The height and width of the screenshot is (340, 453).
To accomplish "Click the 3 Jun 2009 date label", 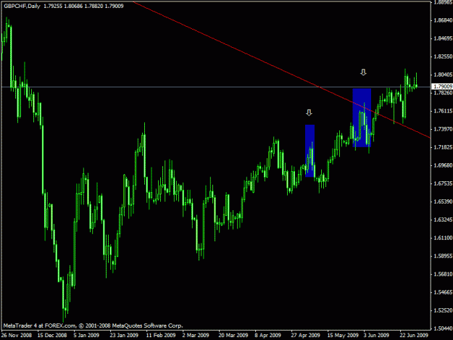I will pyautogui.click(x=376, y=335).
